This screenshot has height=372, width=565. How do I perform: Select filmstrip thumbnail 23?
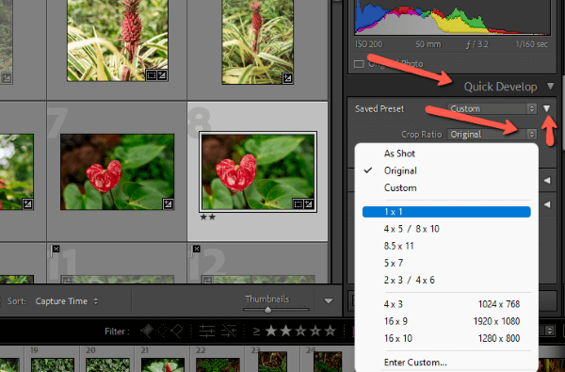pyautogui.click(x=272, y=362)
